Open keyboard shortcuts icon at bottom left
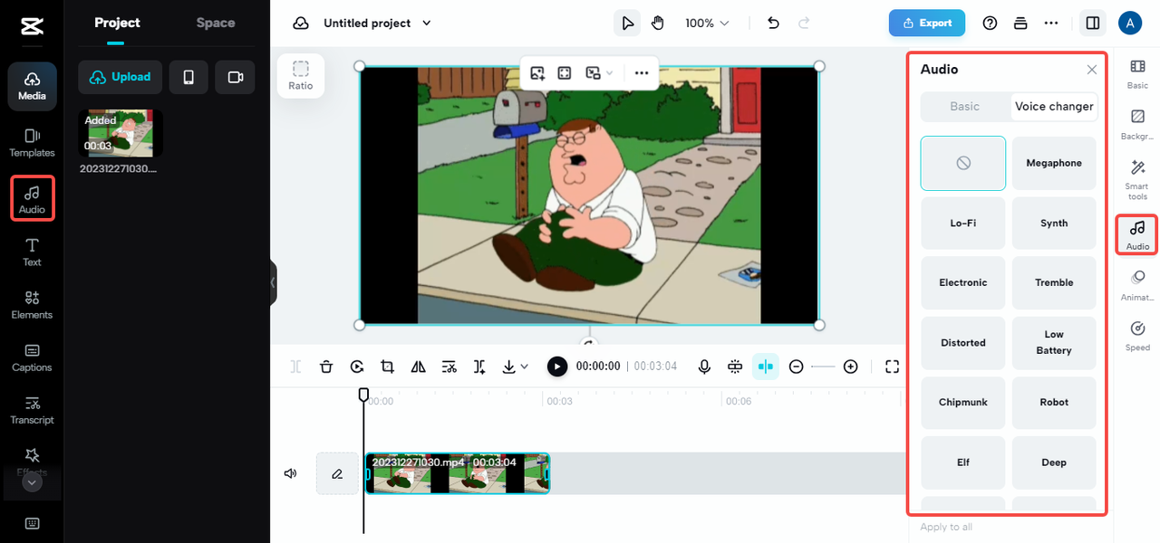 (x=32, y=523)
